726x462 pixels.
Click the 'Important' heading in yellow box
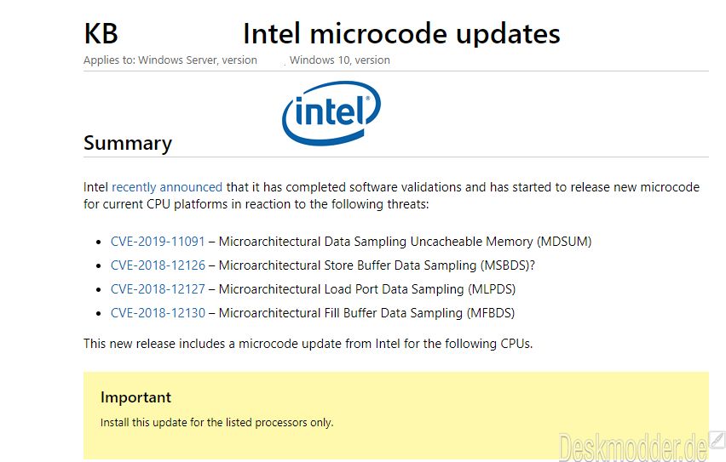(x=135, y=397)
